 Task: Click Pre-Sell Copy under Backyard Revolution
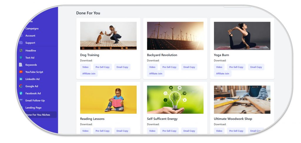pos(169,67)
